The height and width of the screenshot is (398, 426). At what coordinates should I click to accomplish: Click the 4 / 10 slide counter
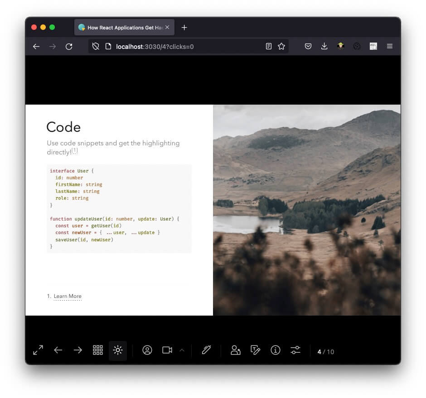point(325,352)
